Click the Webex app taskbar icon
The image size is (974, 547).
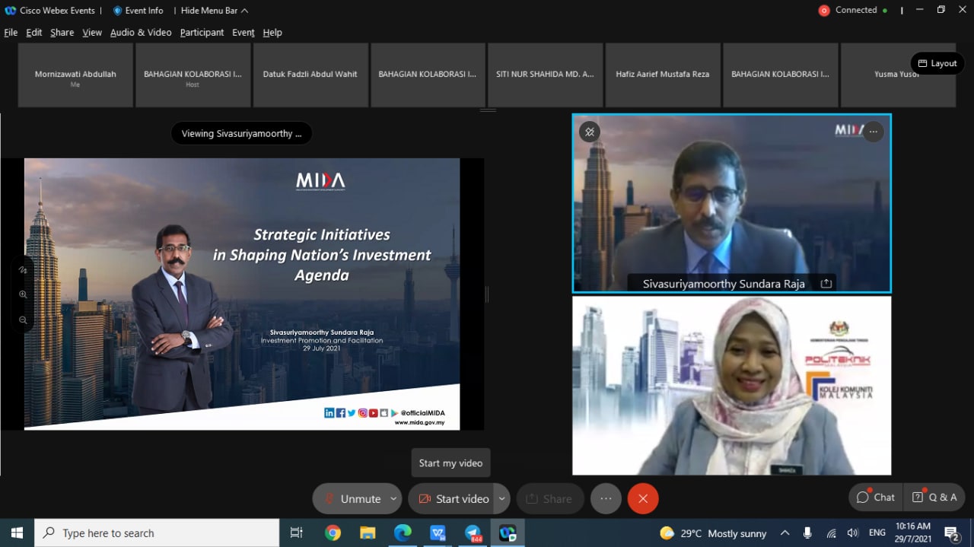tap(508, 533)
